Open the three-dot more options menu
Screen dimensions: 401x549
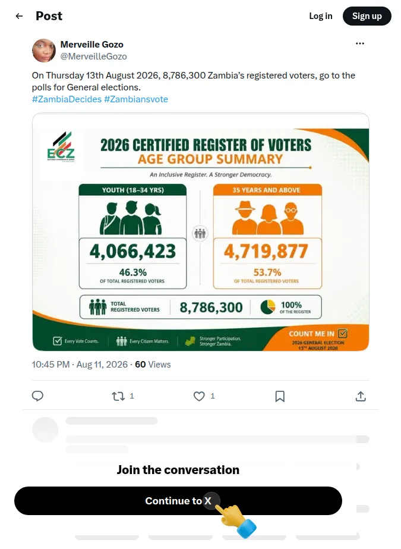click(x=360, y=43)
